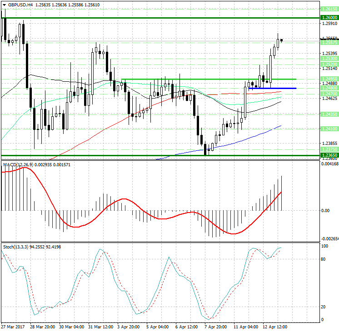Click the 1.24800 price level tag

[x=329, y=88]
